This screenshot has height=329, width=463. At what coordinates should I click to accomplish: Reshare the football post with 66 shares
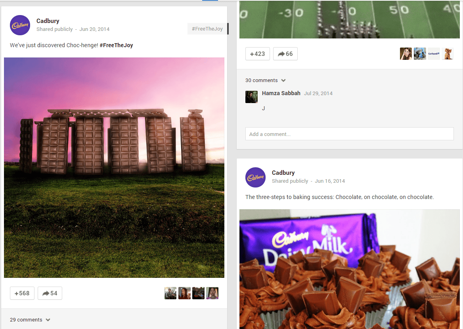click(285, 54)
